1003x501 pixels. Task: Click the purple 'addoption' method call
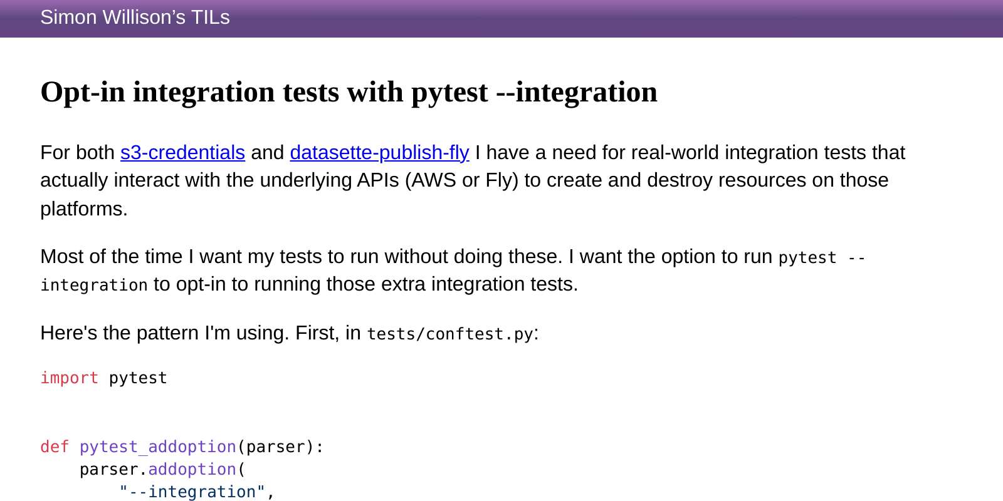tap(192, 470)
